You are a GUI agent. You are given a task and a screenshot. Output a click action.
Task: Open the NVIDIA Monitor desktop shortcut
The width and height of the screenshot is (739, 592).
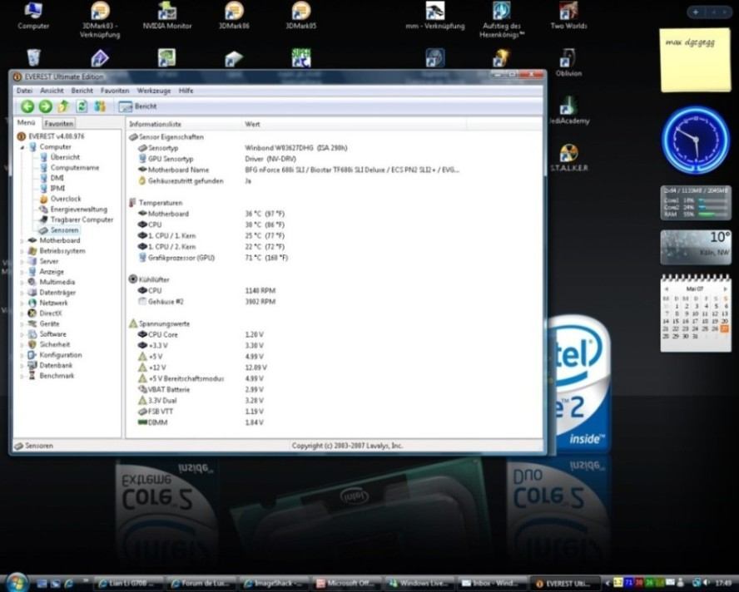[167, 16]
